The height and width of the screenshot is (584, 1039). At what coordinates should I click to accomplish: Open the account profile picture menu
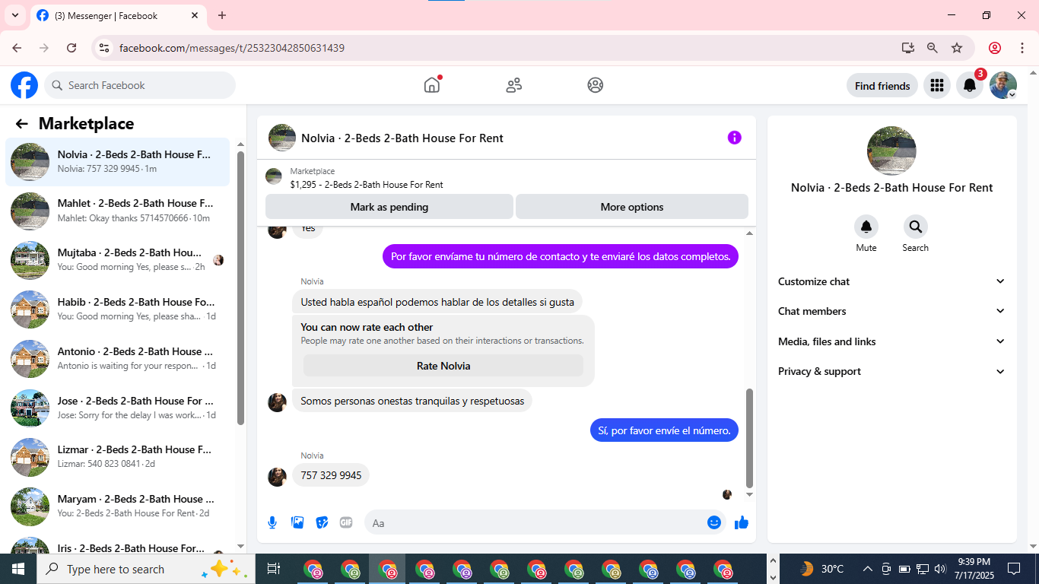1003,86
